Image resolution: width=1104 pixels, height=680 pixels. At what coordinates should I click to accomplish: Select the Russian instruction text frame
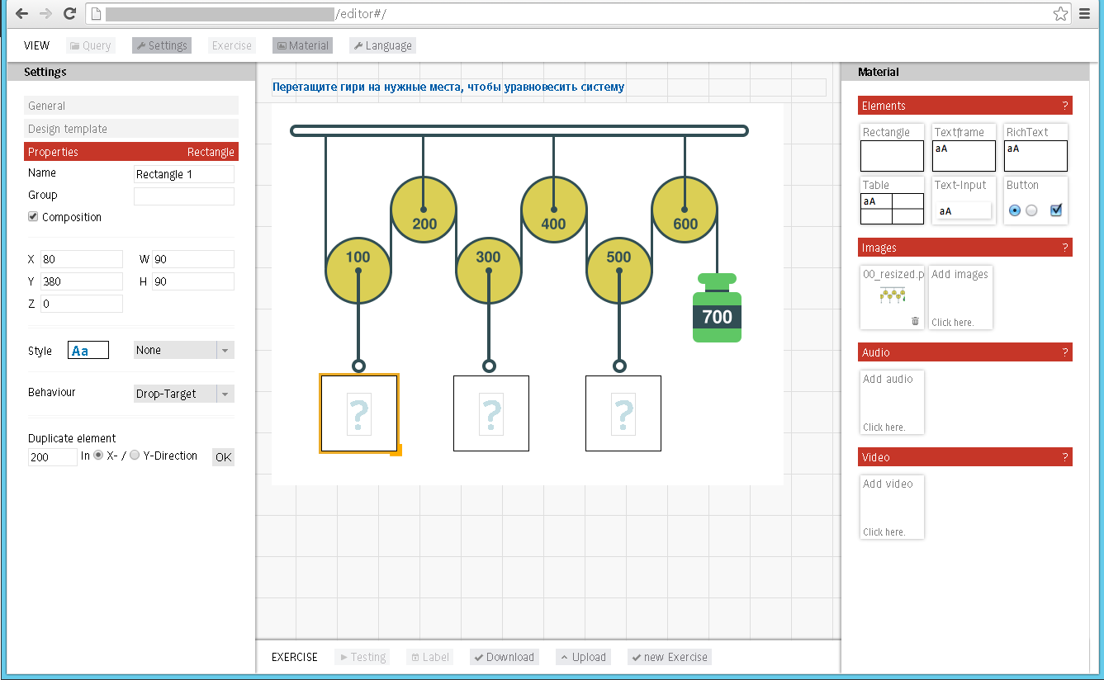(549, 87)
